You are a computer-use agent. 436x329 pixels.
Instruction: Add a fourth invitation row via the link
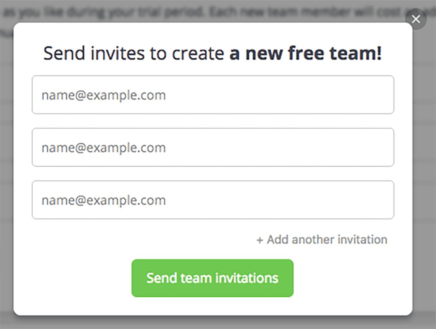[326, 239]
